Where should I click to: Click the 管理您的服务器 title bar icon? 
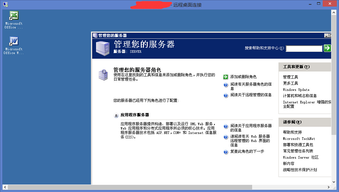(x=95, y=35)
